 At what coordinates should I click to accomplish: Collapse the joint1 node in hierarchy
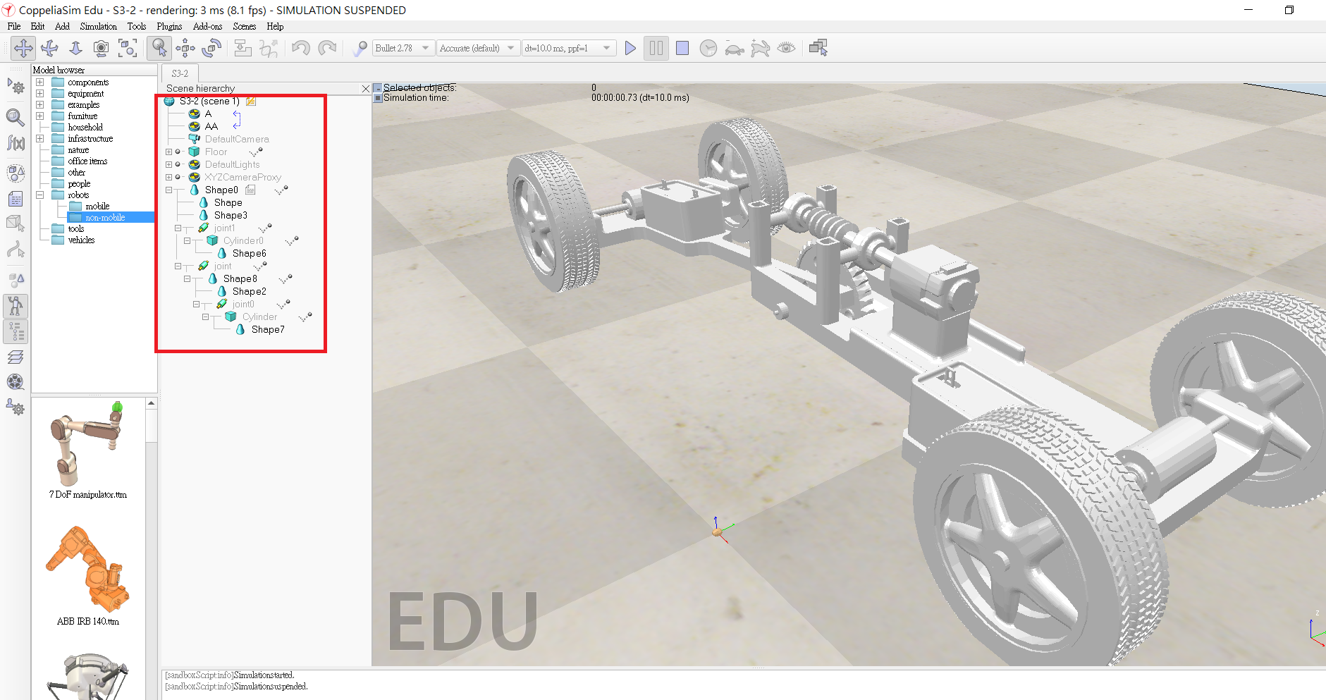[178, 228]
